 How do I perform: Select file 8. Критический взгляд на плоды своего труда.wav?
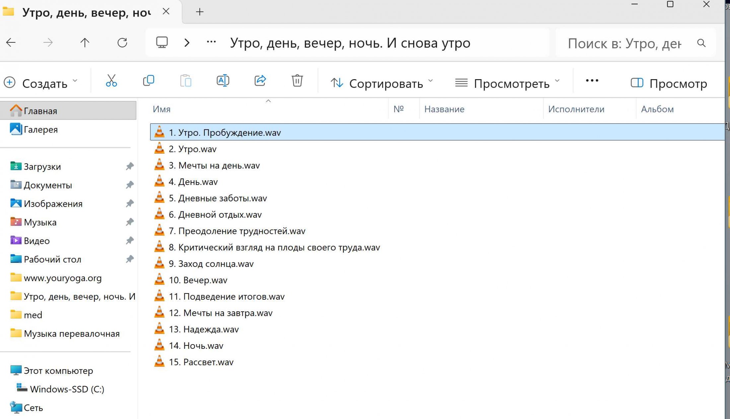click(274, 247)
